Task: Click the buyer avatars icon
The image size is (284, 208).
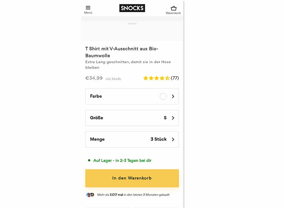Action: (91, 195)
